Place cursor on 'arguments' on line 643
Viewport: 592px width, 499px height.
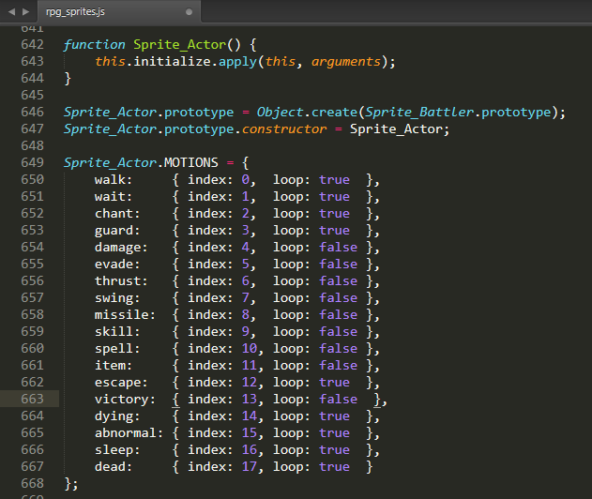[346, 62]
